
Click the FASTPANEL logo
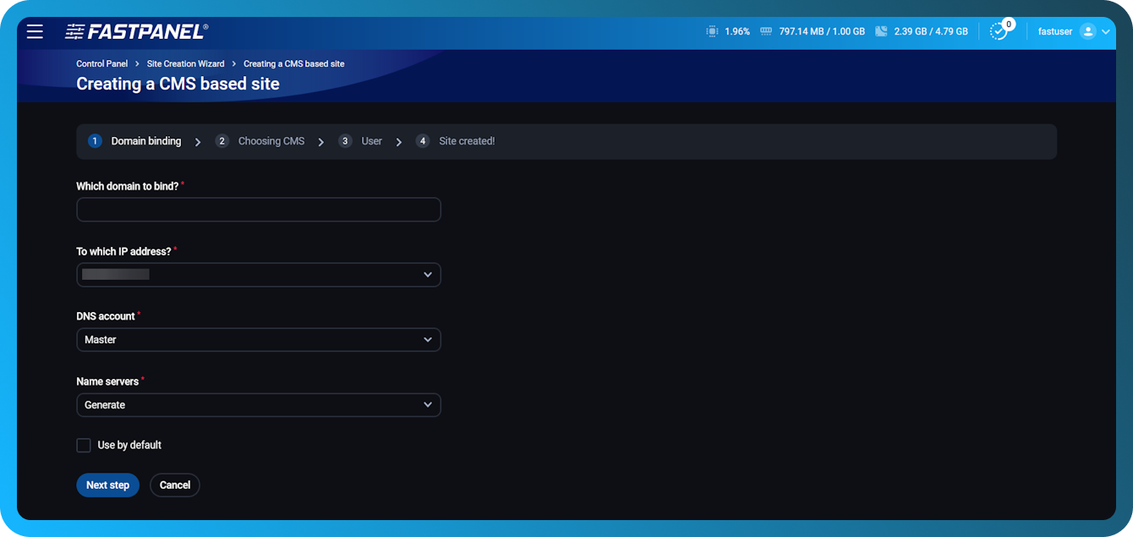pyautogui.click(x=135, y=30)
